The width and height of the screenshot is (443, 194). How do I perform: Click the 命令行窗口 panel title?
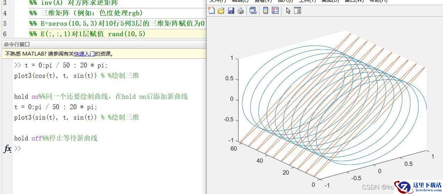pos(17,44)
